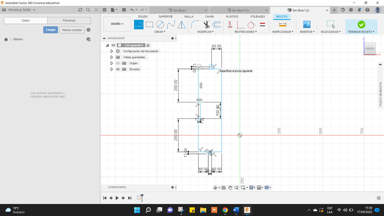Click the refresh icon in data panel
Viewport: 384px width, 216px height.
coord(80,10)
